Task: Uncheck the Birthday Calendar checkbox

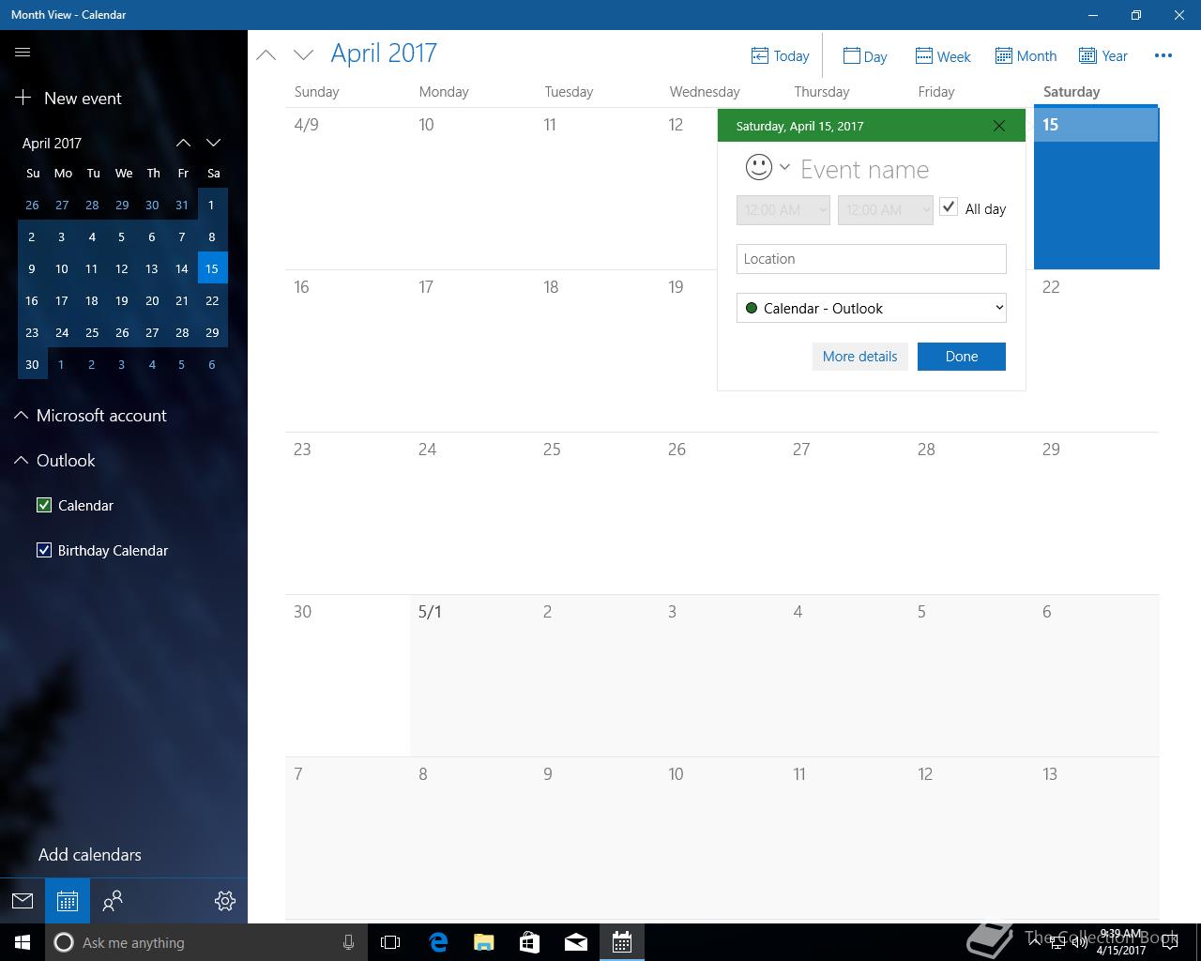Action: click(44, 550)
